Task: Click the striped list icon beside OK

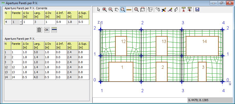Action: [54, 30]
